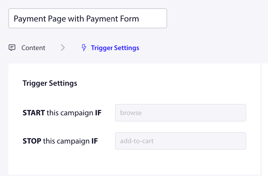Click the breadcrumb chevron arrow separator
This screenshot has height=176, width=268.
(x=63, y=48)
